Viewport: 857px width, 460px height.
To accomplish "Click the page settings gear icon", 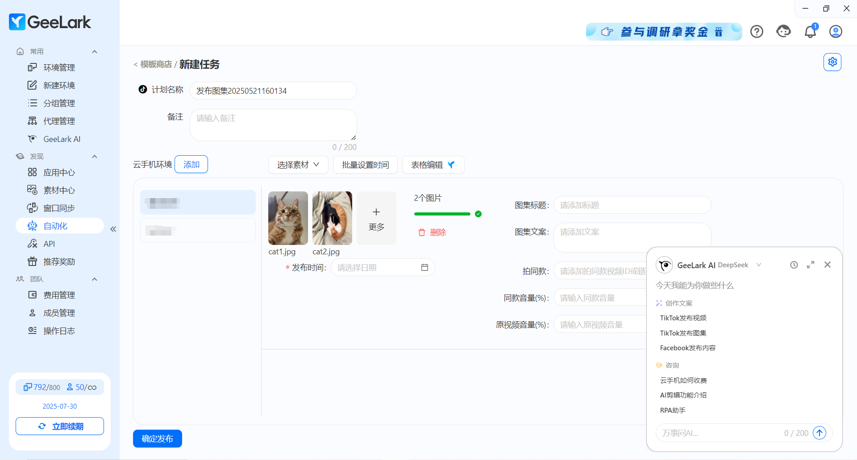I will 832,62.
